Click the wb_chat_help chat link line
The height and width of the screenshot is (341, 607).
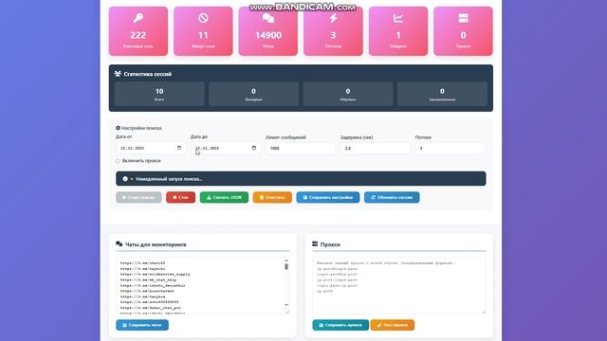(x=148, y=279)
